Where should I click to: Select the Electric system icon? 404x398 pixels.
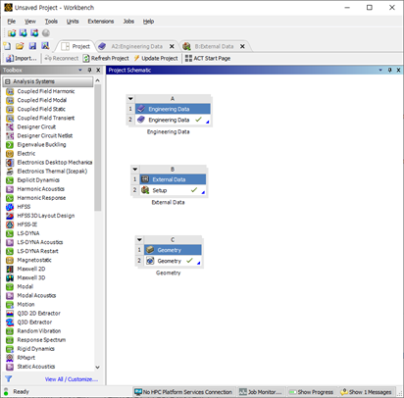coord(10,154)
